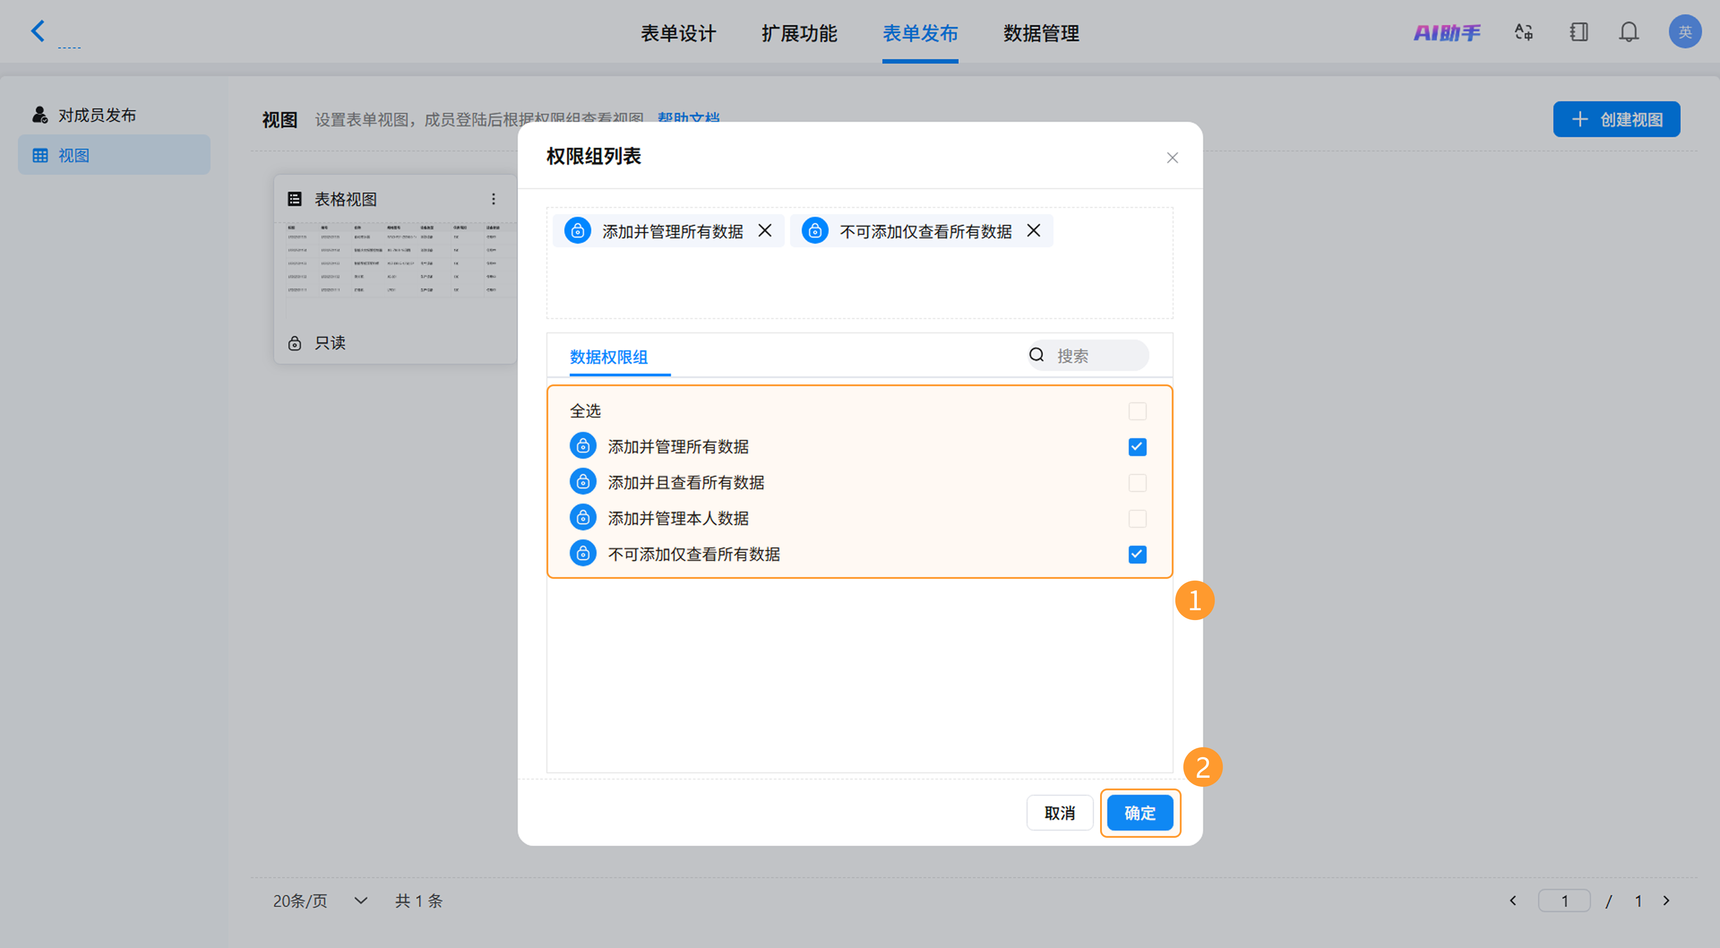Open the 表单设计 tab
Image resolution: width=1720 pixels, height=948 pixels.
point(678,33)
